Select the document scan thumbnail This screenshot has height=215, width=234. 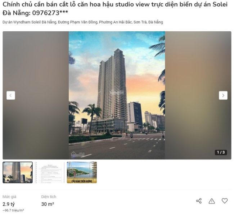pos(50,173)
